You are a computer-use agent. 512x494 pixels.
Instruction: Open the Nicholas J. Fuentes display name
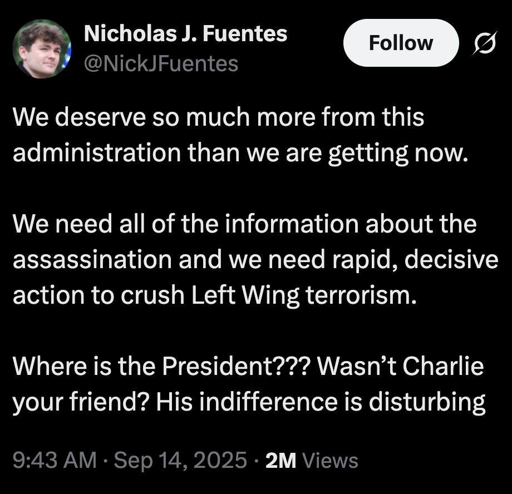(185, 34)
